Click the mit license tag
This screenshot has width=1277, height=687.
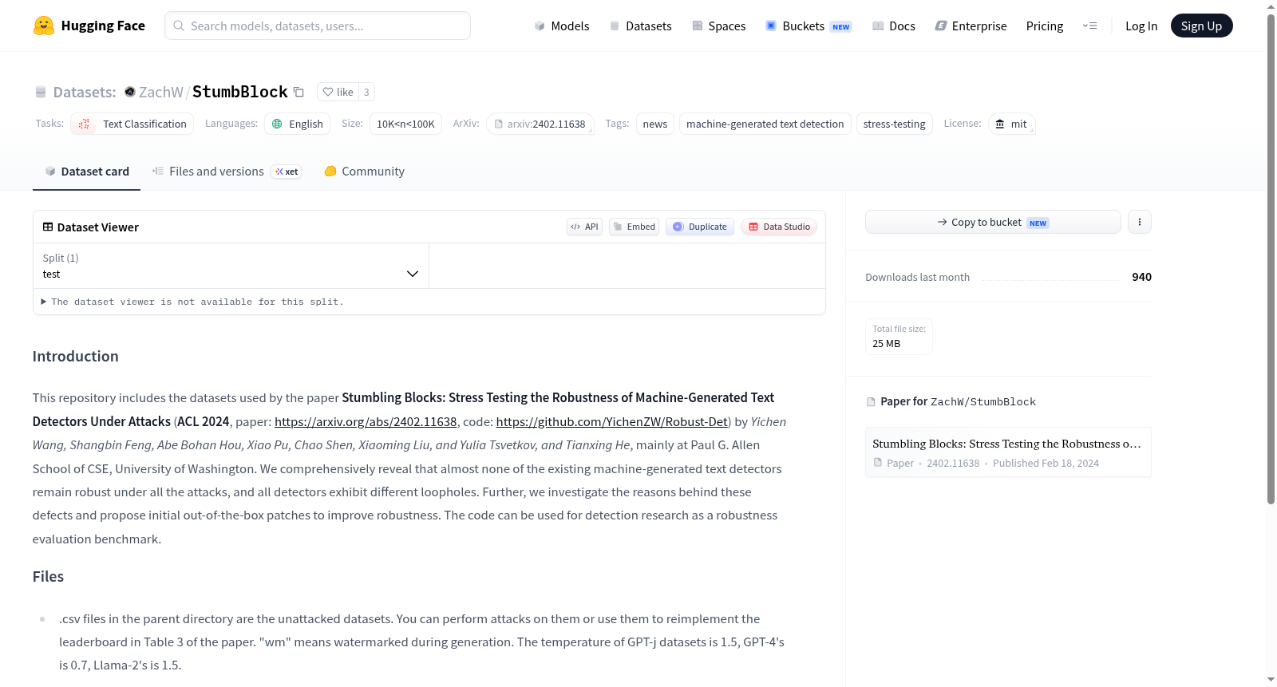click(1011, 124)
